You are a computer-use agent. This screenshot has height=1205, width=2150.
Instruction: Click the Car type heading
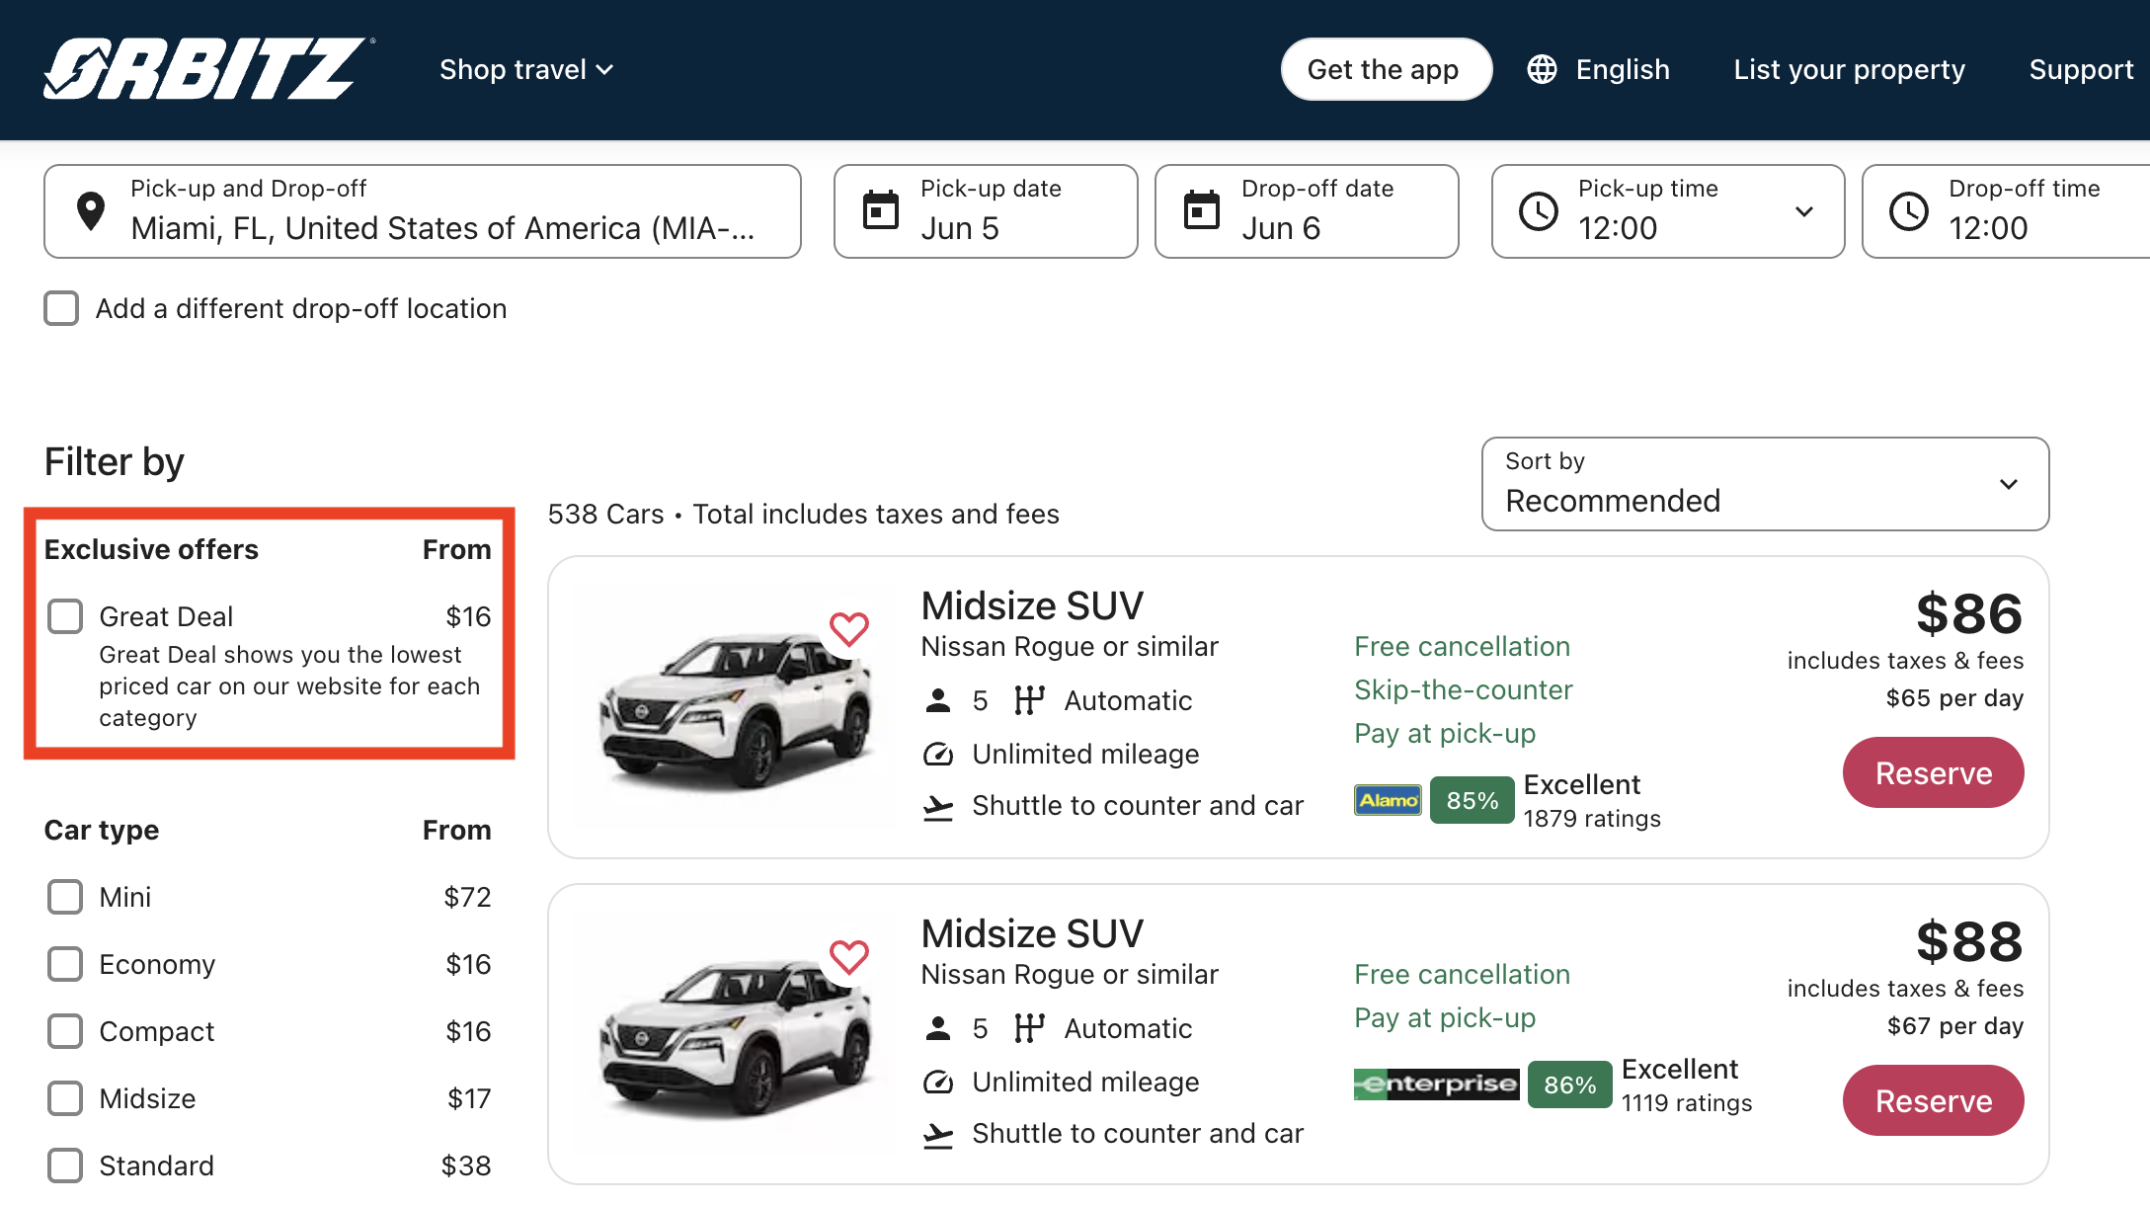pos(102,830)
